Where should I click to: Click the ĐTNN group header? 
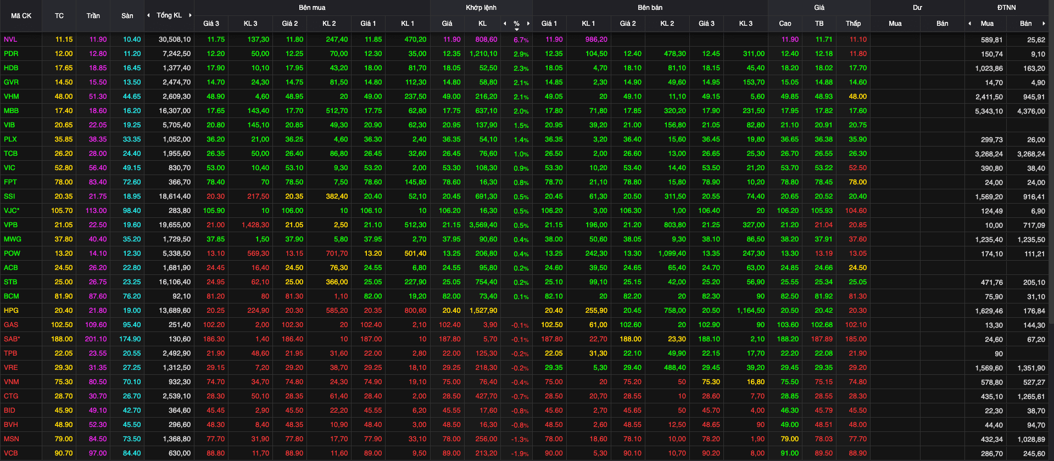tap(1007, 8)
